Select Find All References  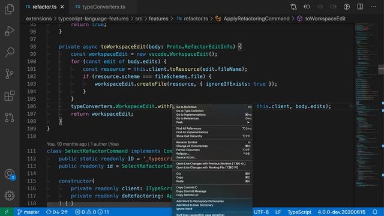click(x=212, y=128)
